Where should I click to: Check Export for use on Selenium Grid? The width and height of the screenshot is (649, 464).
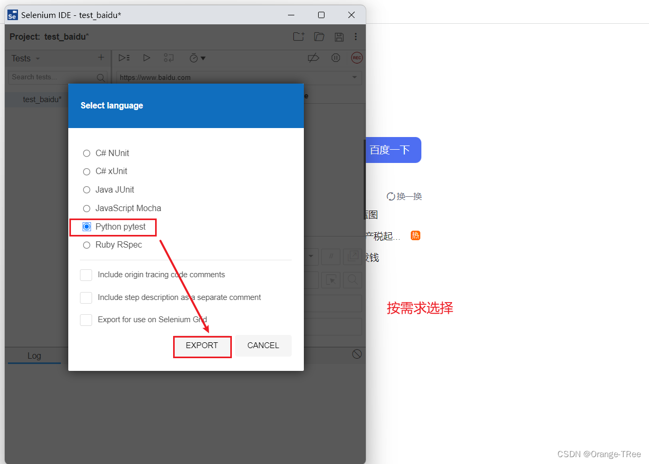point(86,320)
